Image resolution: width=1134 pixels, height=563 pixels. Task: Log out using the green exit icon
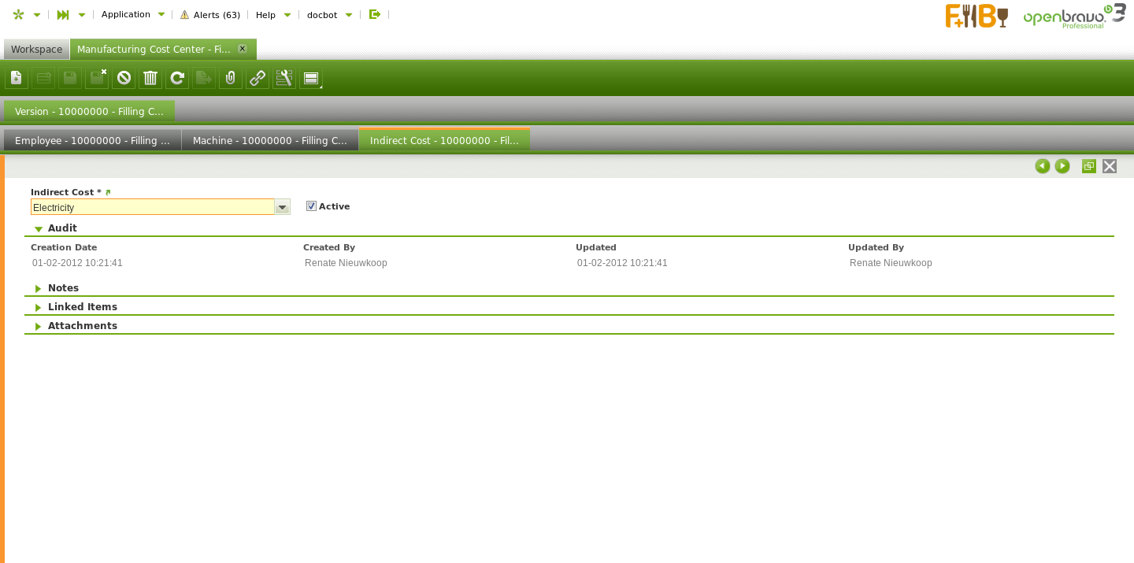375,14
